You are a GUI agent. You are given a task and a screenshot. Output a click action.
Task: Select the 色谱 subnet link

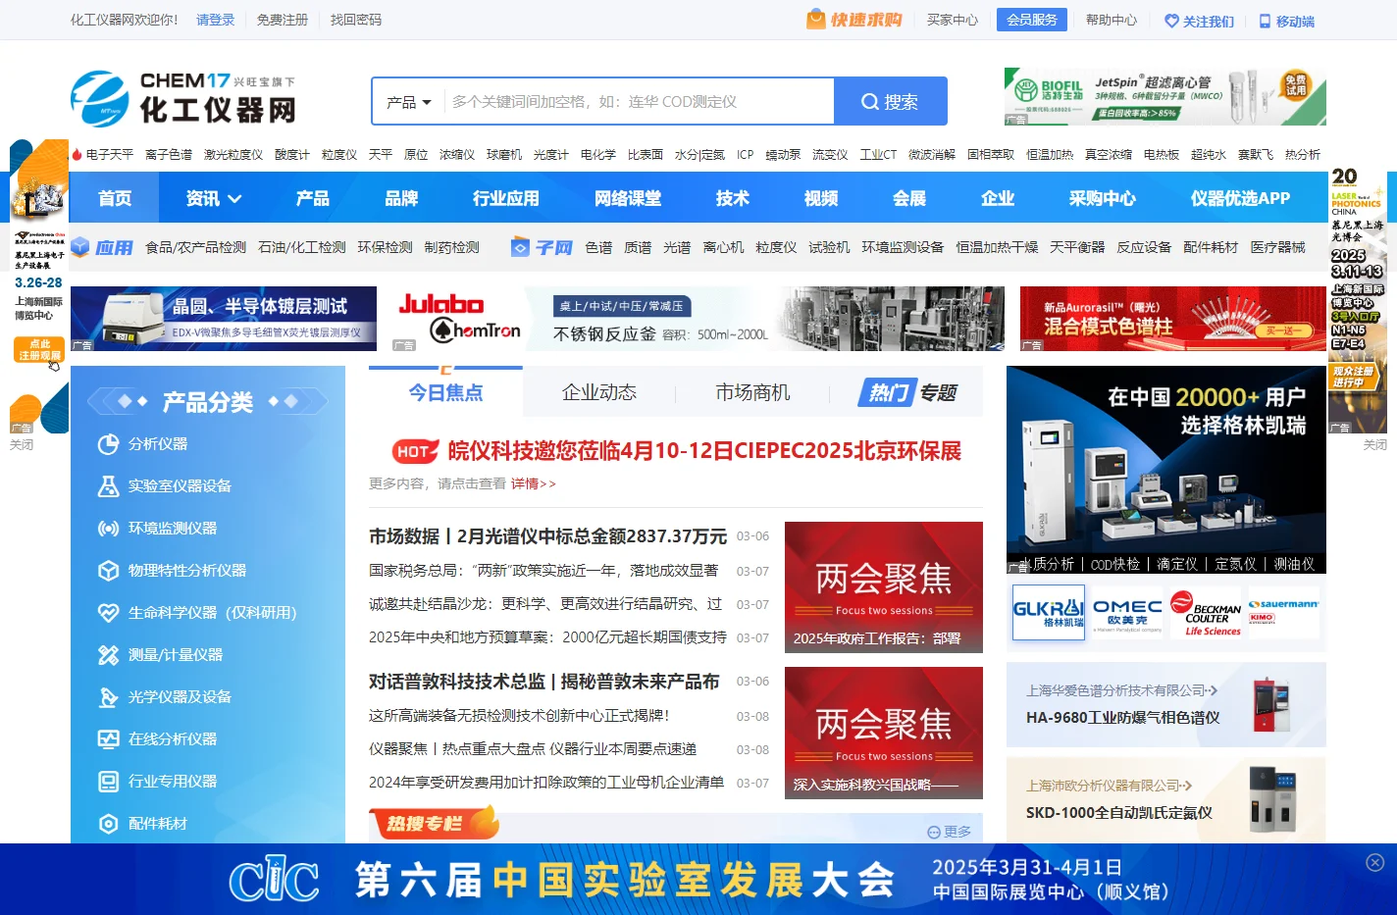[598, 247]
